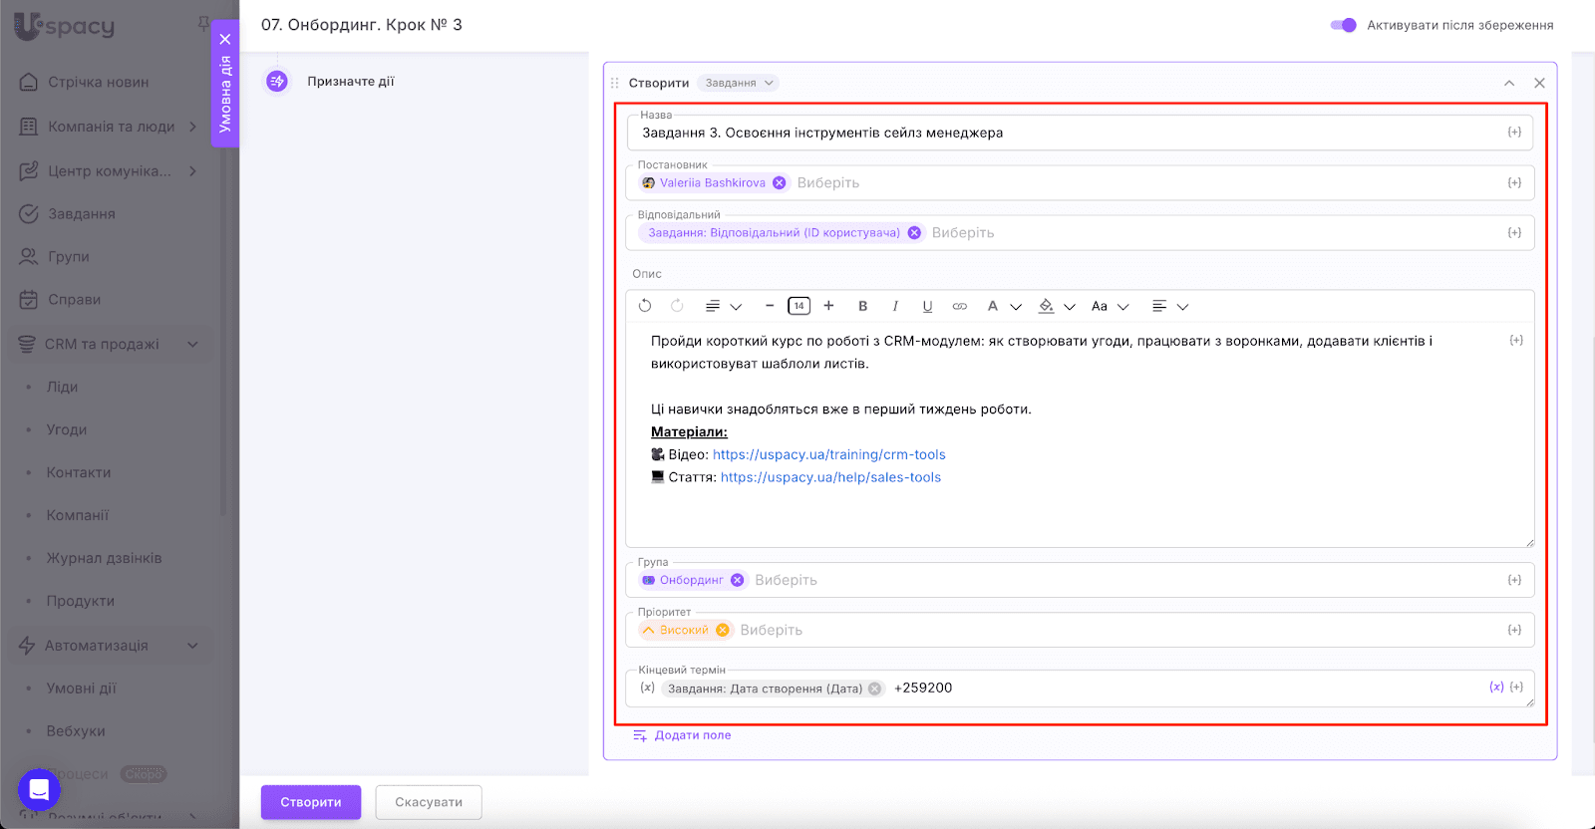
Task: Collapse the Автоматизація section
Action: tap(192, 646)
